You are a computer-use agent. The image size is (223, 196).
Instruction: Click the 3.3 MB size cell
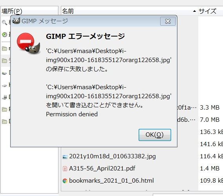click(x=210, y=108)
